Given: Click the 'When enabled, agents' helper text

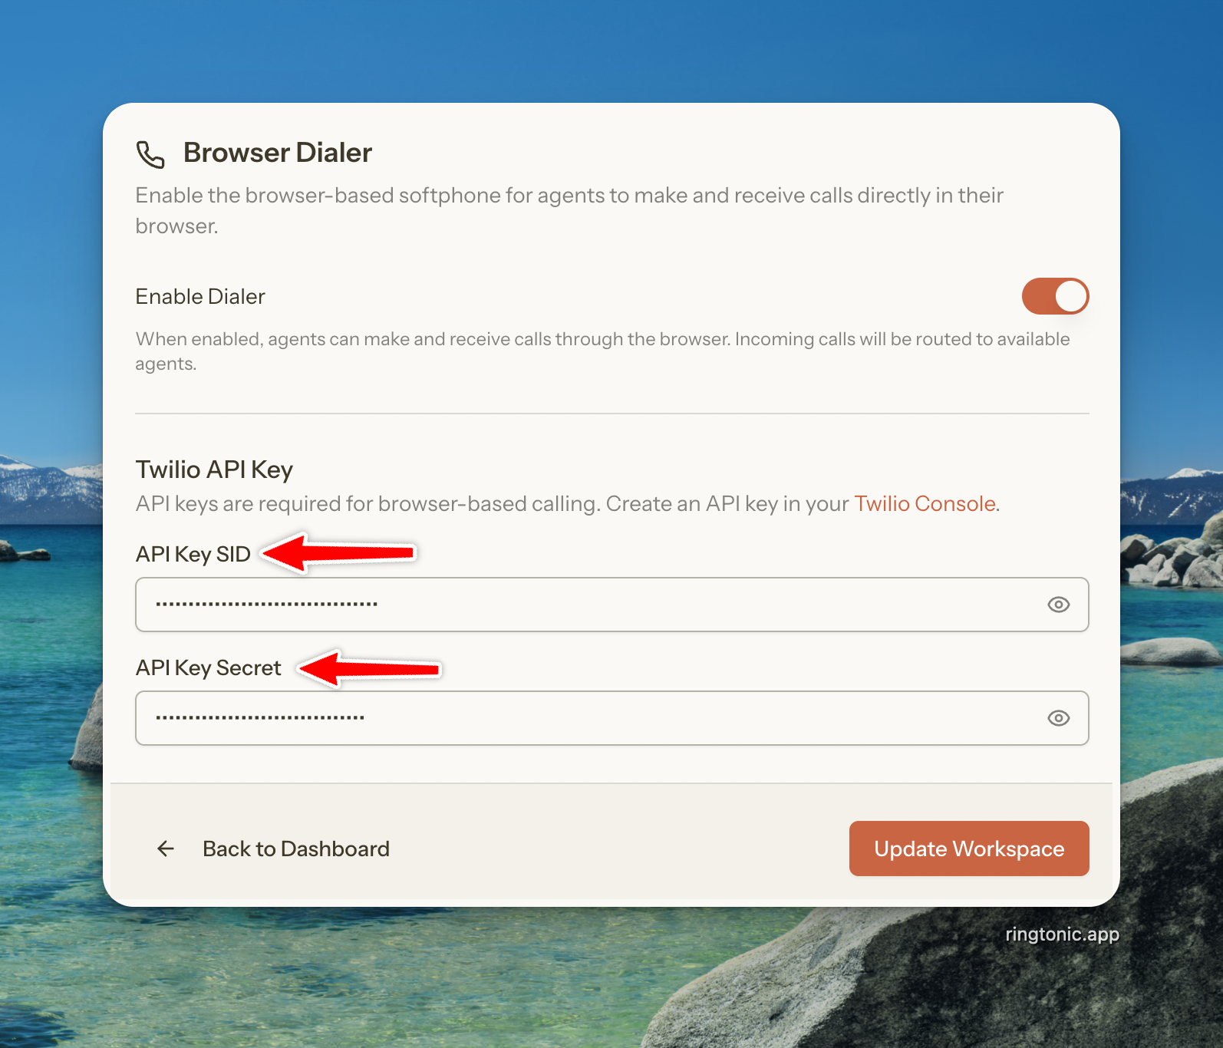Looking at the screenshot, I should 602,351.
